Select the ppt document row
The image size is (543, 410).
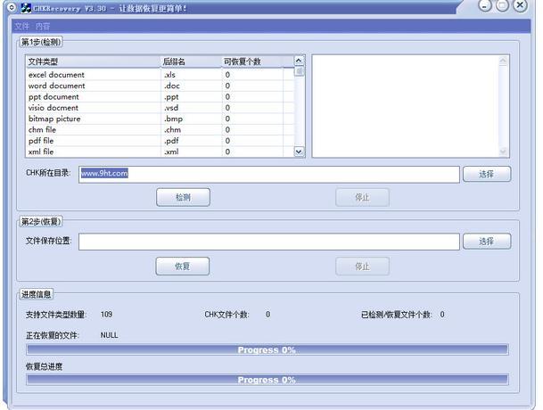[160, 97]
